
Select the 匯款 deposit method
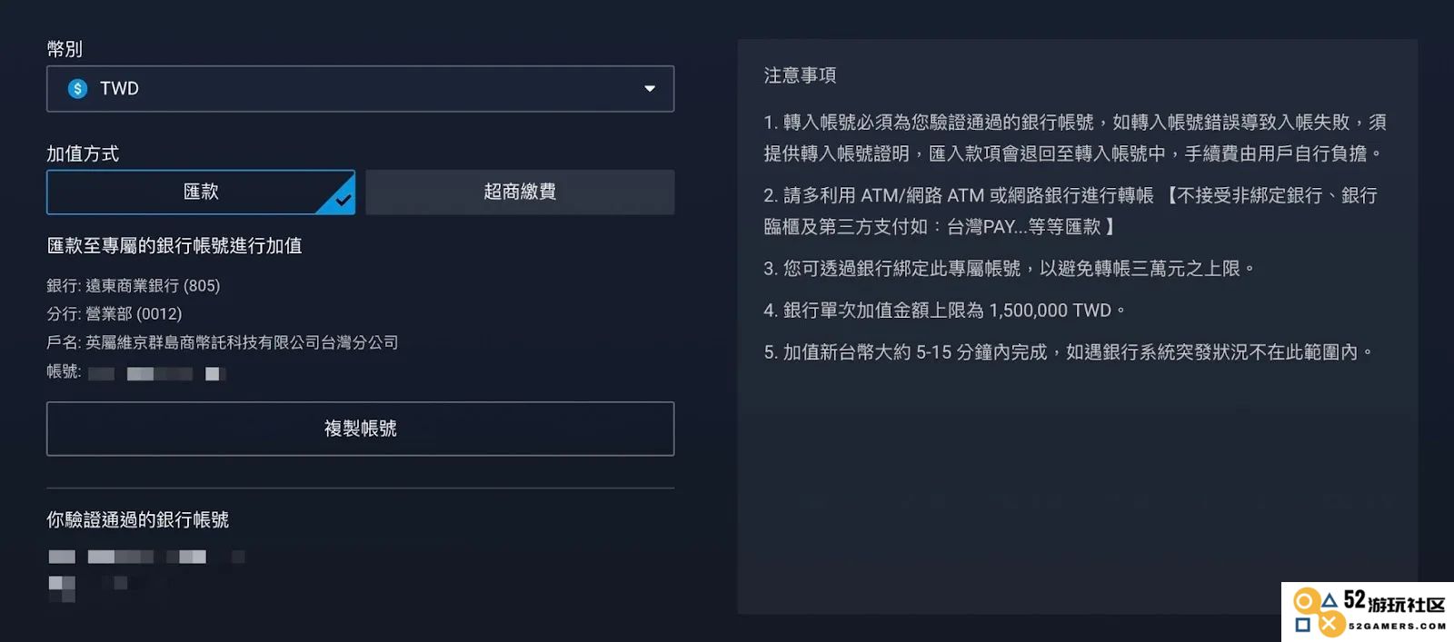(x=201, y=192)
